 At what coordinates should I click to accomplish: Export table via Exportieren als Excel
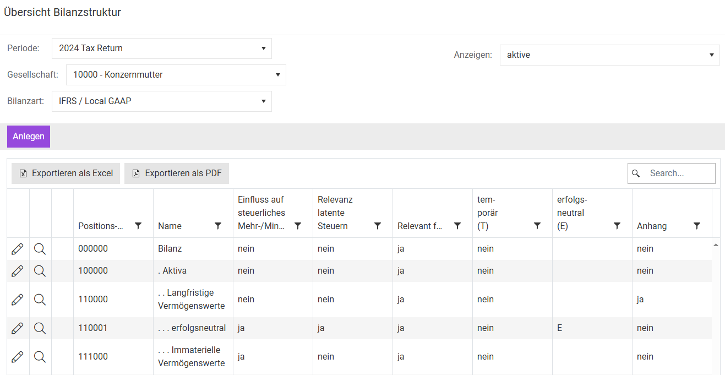pyautogui.click(x=66, y=173)
